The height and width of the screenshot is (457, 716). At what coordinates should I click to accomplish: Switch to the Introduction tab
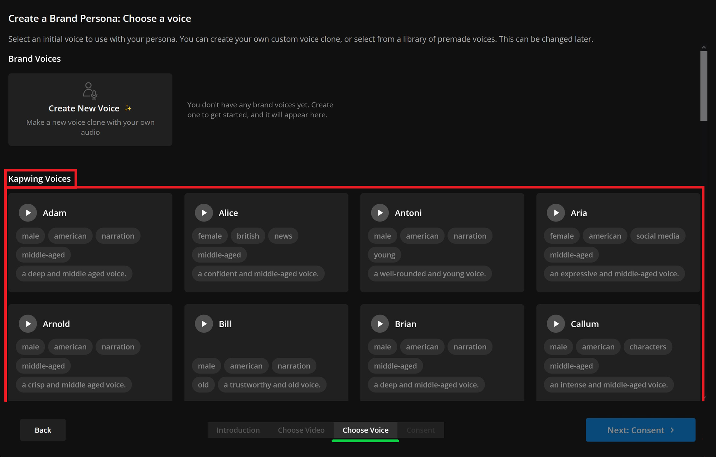click(x=238, y=430)
